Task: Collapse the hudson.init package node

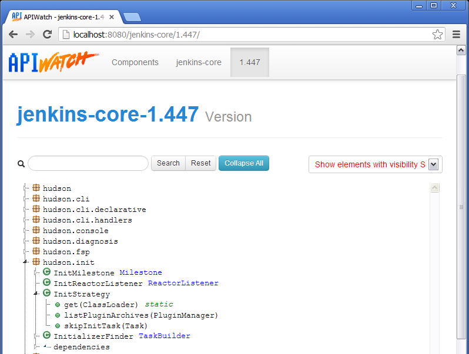Action: click(x=25, y=262)
